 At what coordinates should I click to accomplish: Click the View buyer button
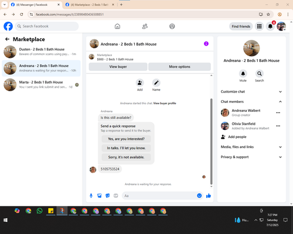pyautogui.click(x=118, y=67)
